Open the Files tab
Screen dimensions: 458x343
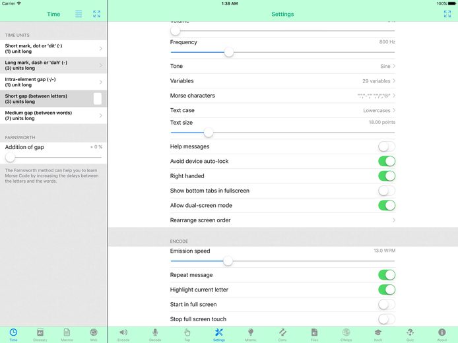point(314,334)
